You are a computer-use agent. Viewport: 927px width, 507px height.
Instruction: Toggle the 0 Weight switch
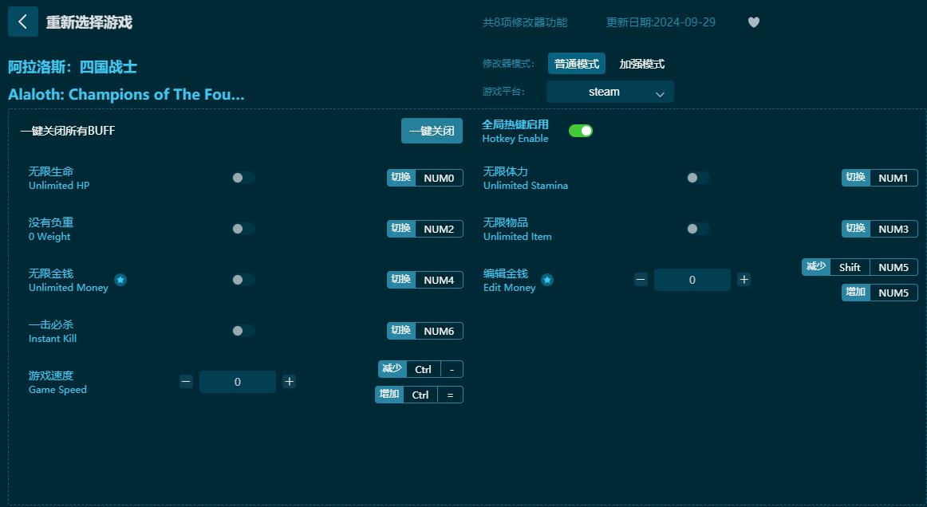[x=243, y=229]
